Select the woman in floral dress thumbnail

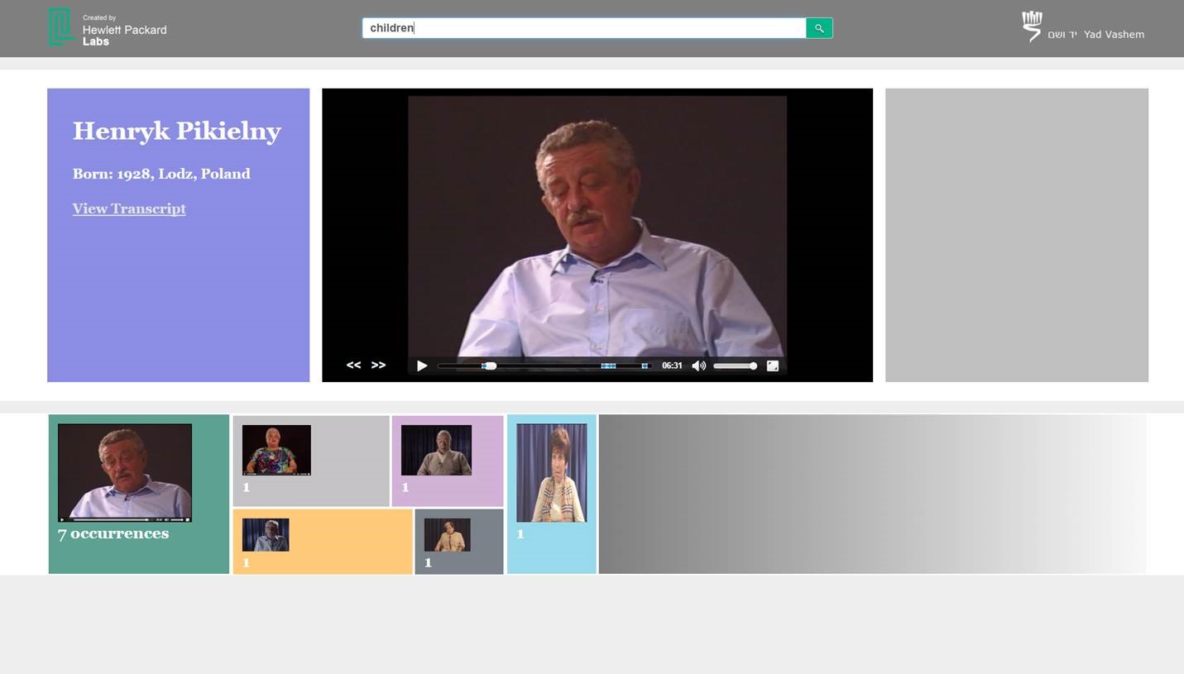point(276,450)
